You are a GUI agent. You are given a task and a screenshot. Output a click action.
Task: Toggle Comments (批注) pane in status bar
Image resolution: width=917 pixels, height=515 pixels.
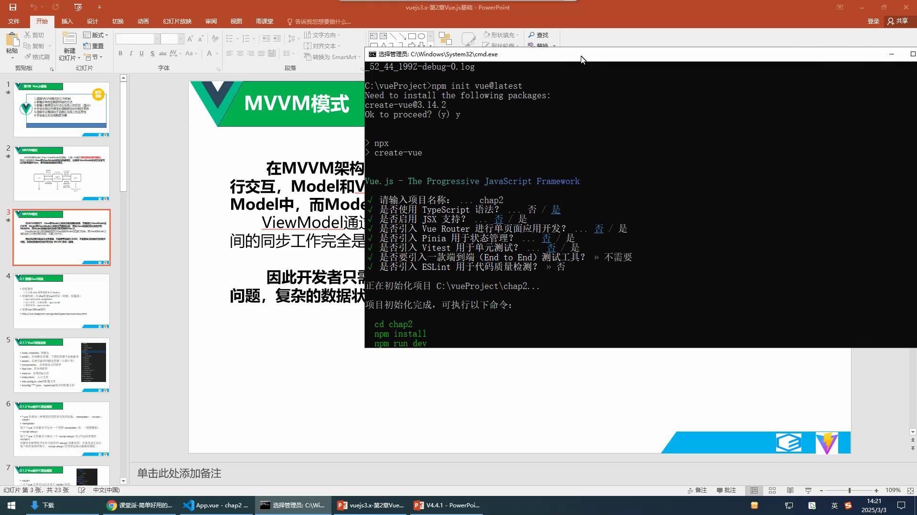(x=726, y=490)
